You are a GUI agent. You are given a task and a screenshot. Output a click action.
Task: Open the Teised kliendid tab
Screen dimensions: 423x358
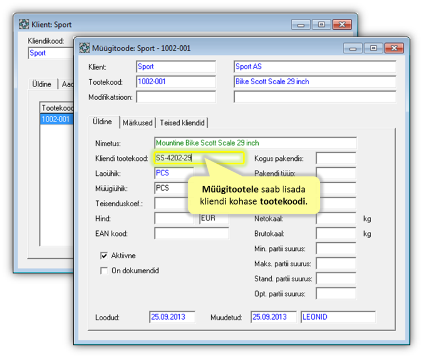pos(182,123)
